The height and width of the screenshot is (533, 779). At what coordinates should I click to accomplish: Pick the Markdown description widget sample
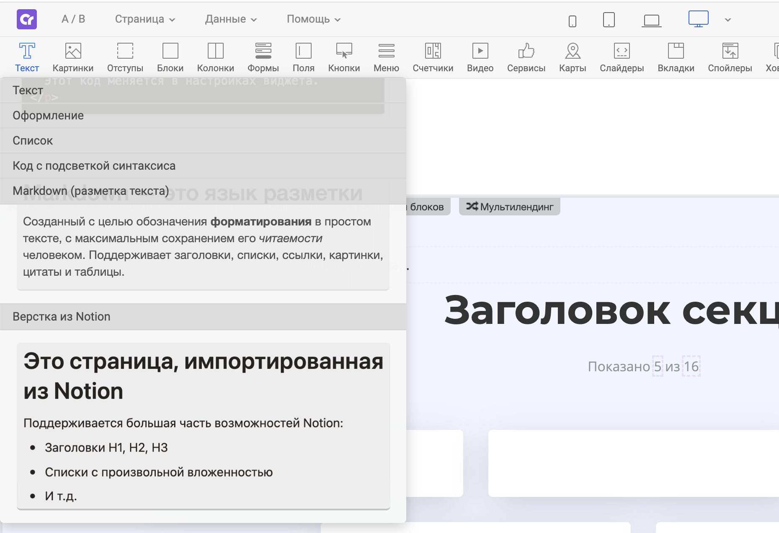click(x=203, y=246)
